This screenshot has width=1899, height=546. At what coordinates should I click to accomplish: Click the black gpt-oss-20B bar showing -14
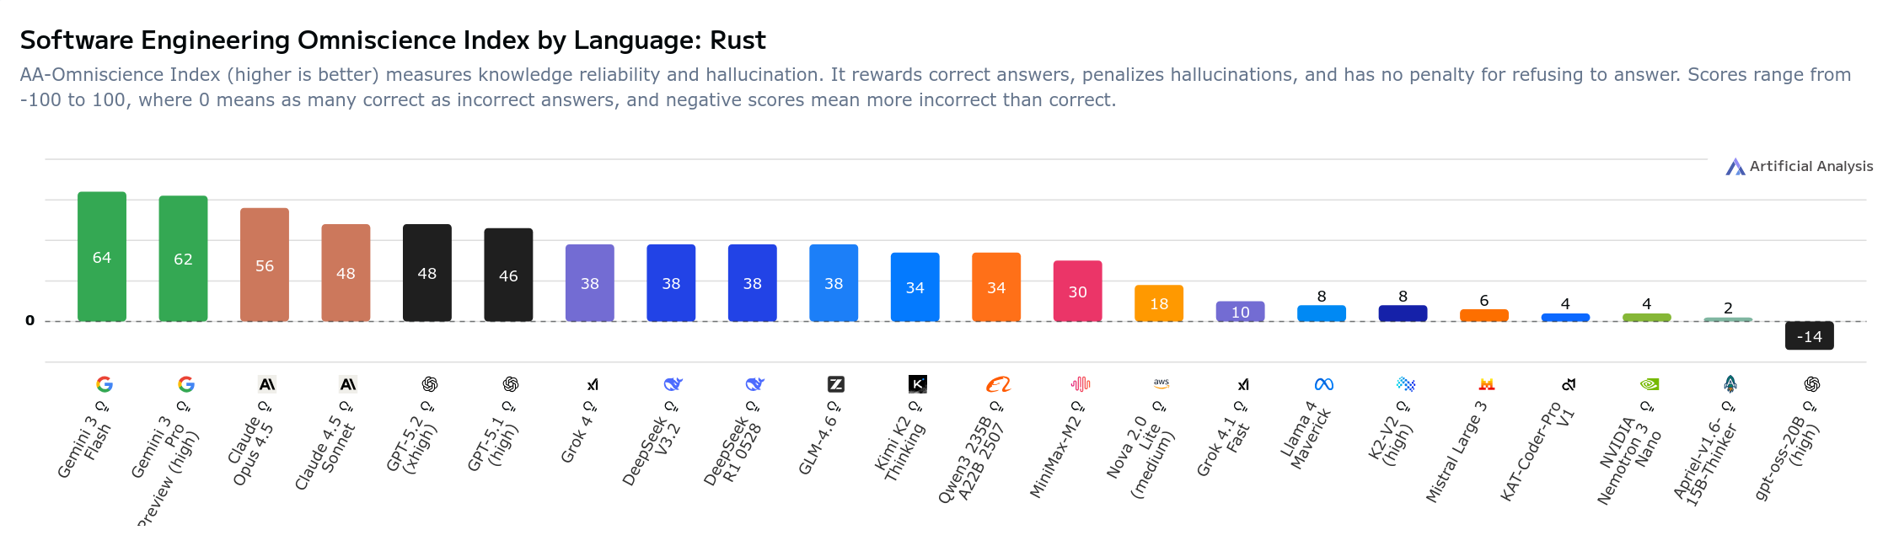point(1809,335)
